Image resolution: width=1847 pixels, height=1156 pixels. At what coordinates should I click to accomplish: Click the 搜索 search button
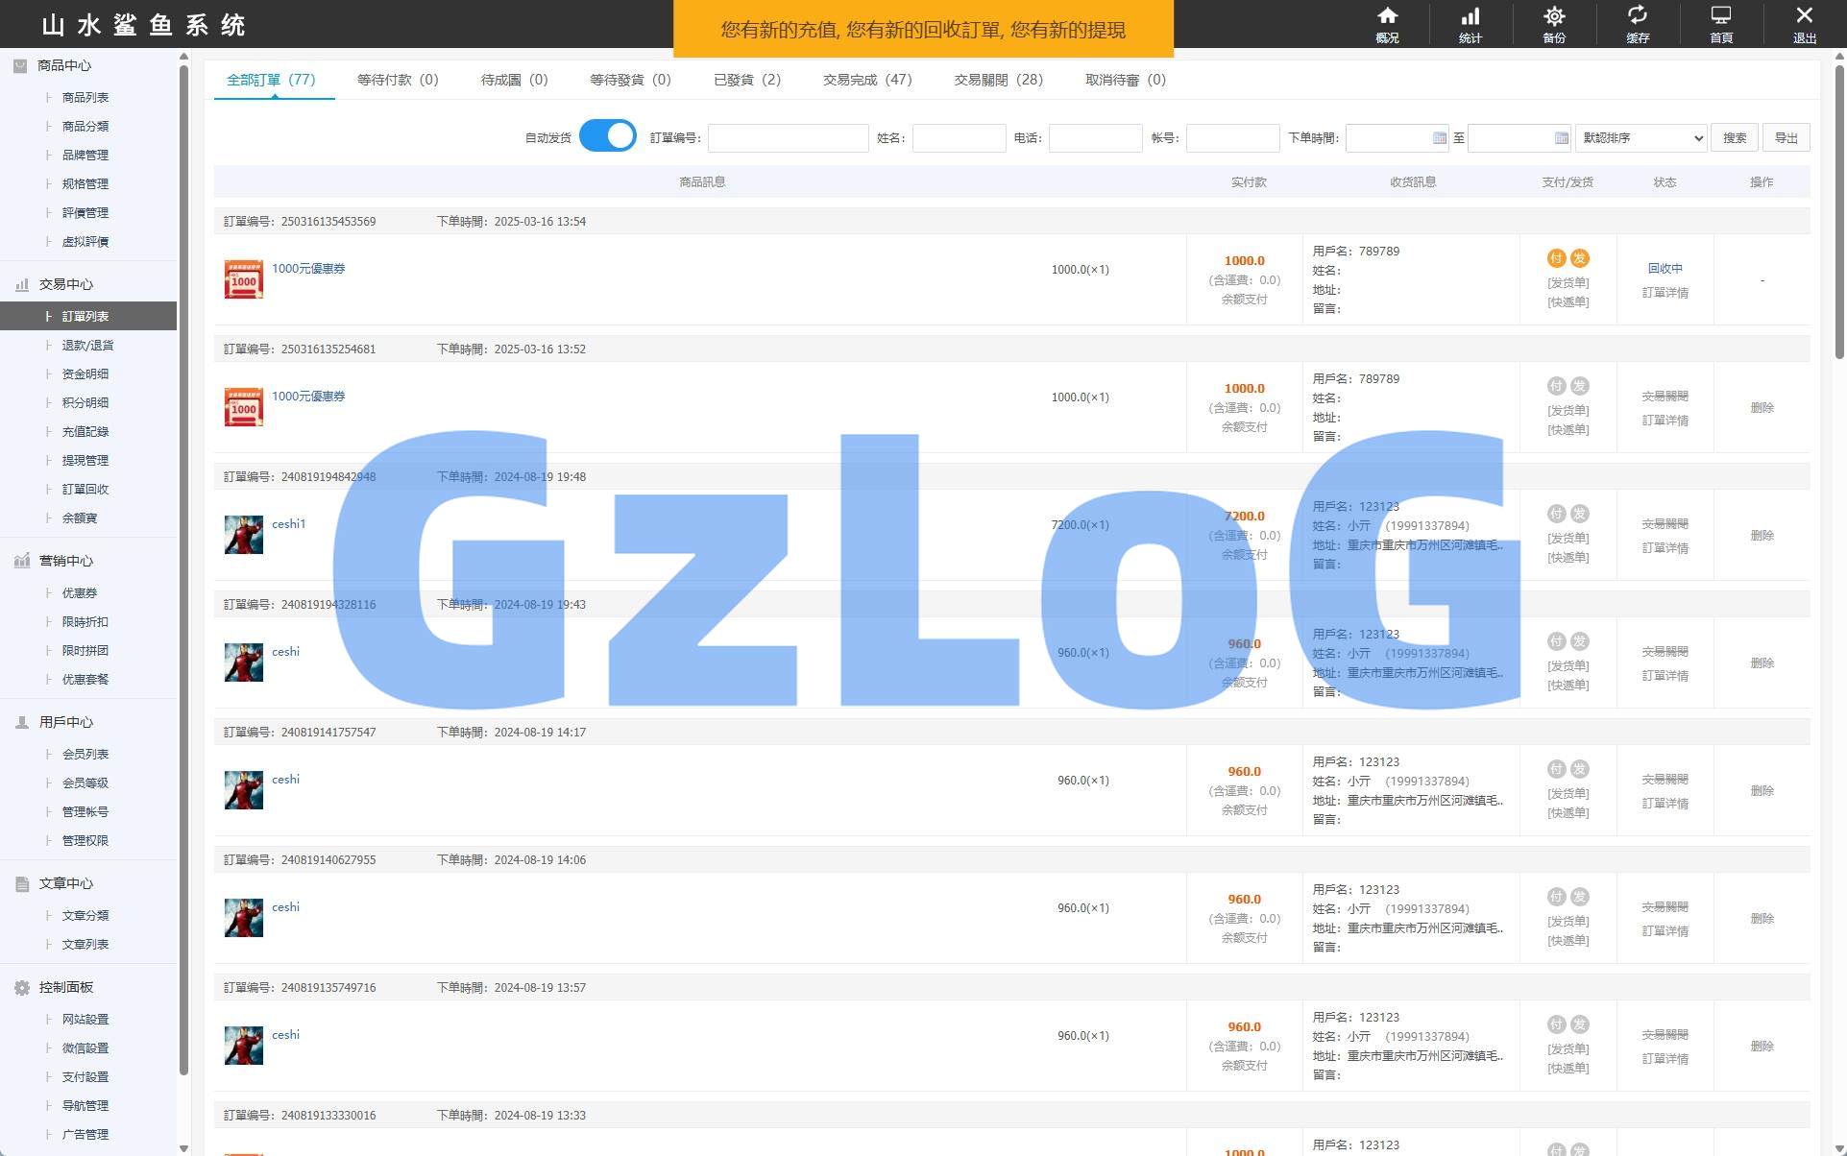tap(1734, 138)
